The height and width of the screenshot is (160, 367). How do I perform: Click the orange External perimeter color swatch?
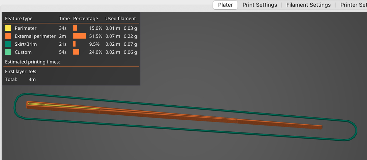click(8, 36)
